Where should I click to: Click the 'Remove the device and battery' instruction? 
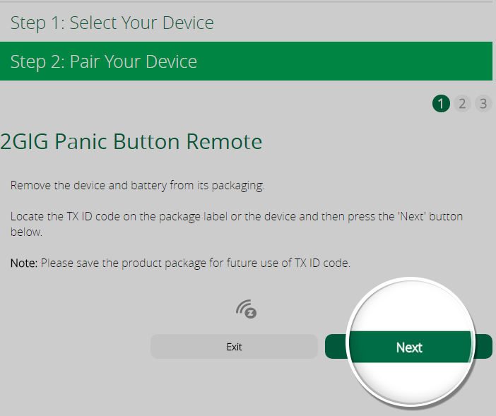[x=137, y=186]
